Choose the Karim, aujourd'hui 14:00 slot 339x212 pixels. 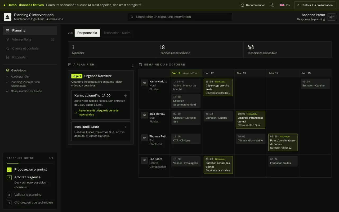tap(101, 105)
